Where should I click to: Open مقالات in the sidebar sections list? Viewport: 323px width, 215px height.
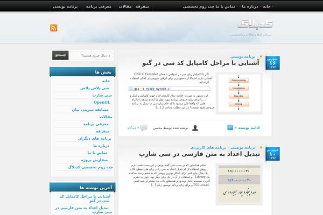click(x=106, y=117)
